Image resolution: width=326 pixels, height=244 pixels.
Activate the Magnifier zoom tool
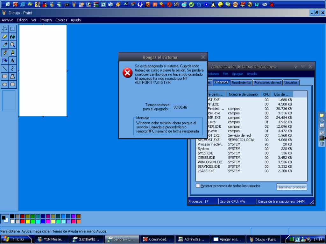pos(12,45)
